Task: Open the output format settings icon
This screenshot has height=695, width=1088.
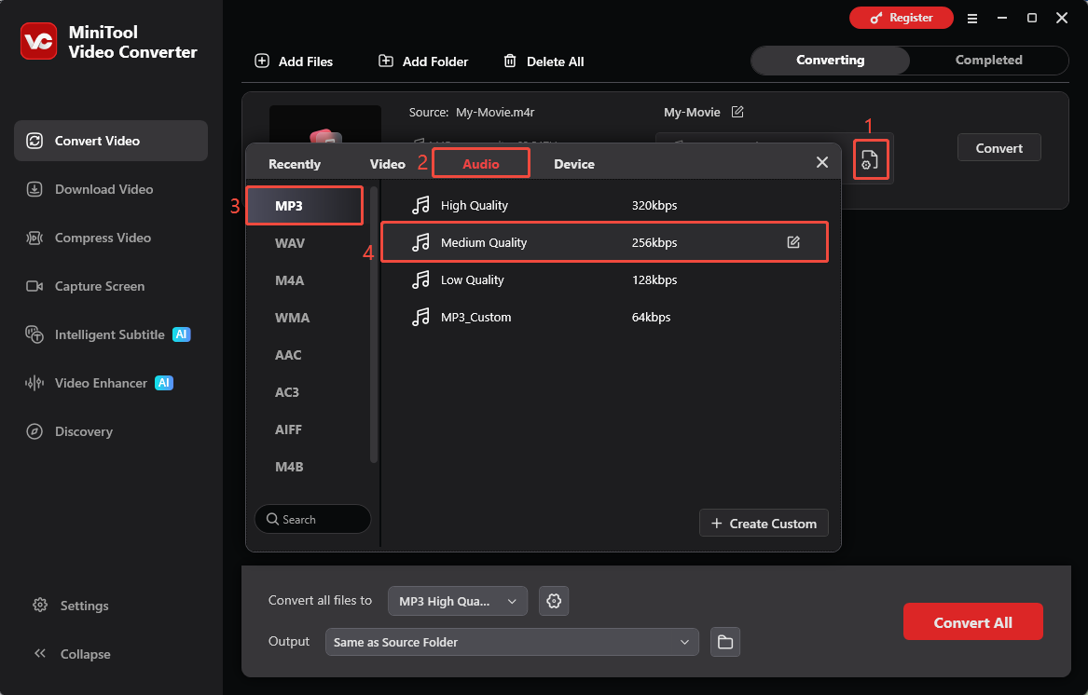Action: pyautogui.click(x=870, y=159)
